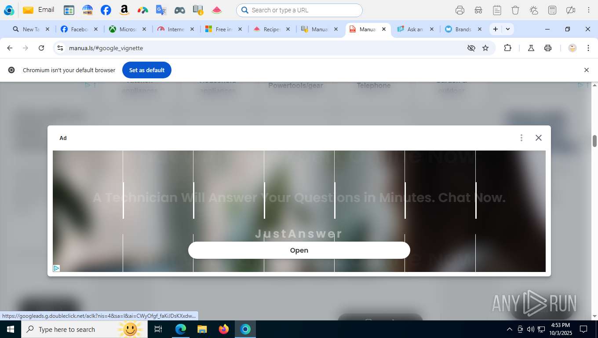Open a new tab with plus button
The image size is (598, 338).
(496, 29)
